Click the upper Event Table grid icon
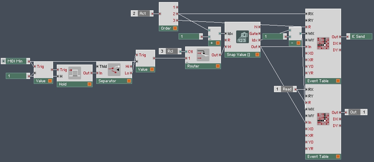The width and height of the screenshot is (374, 162). click(323, 44)
